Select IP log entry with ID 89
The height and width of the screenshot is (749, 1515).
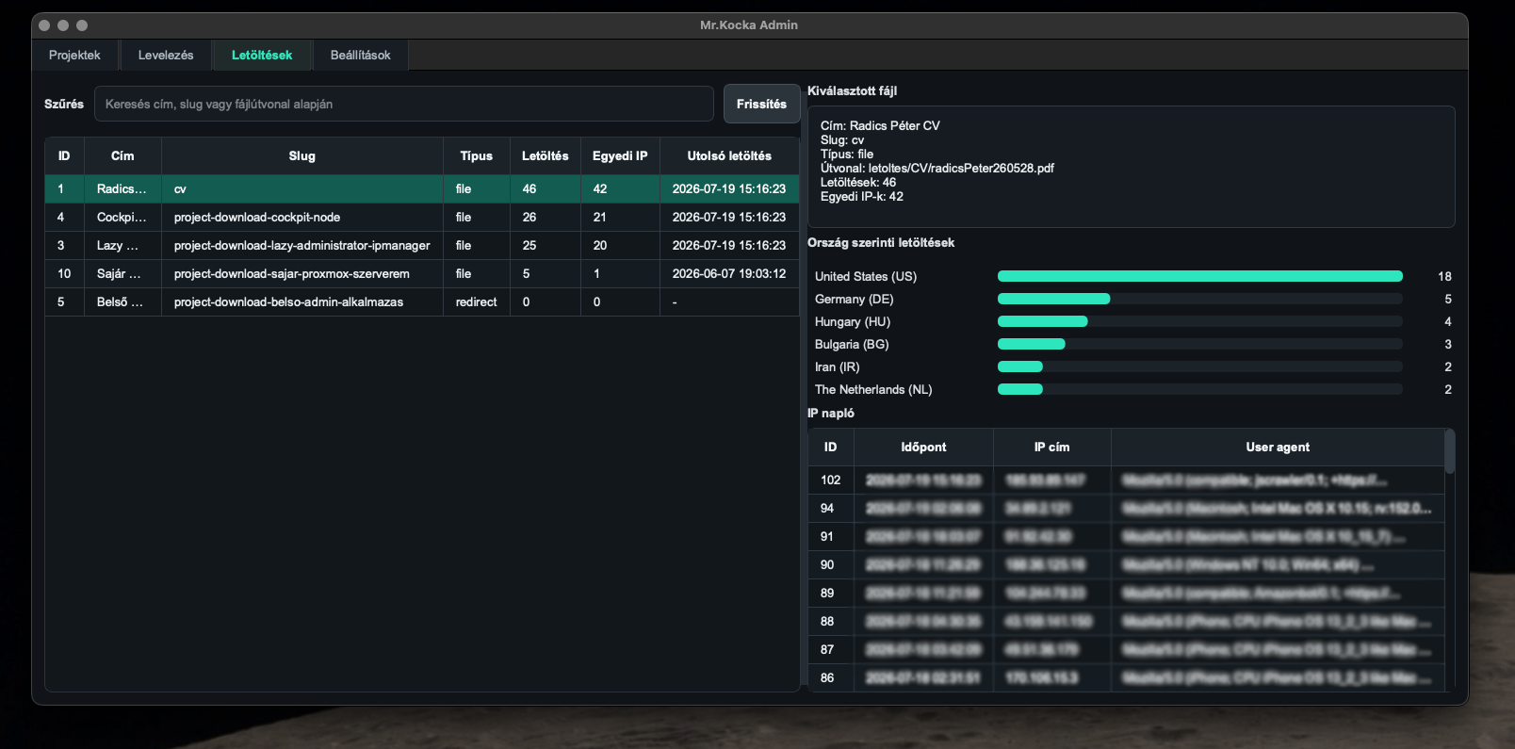pyautogui.click(x=1126, y=594)
